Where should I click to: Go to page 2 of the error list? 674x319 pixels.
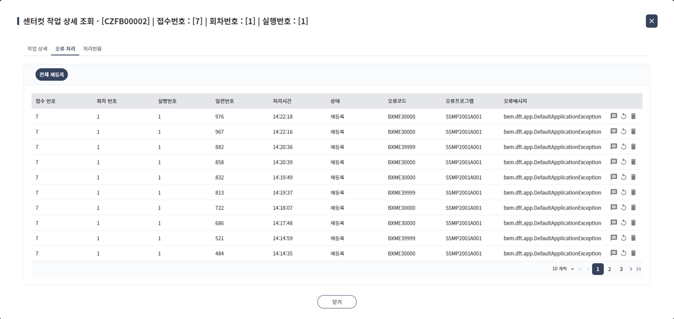pyautogui.click(x=609, y=269)
